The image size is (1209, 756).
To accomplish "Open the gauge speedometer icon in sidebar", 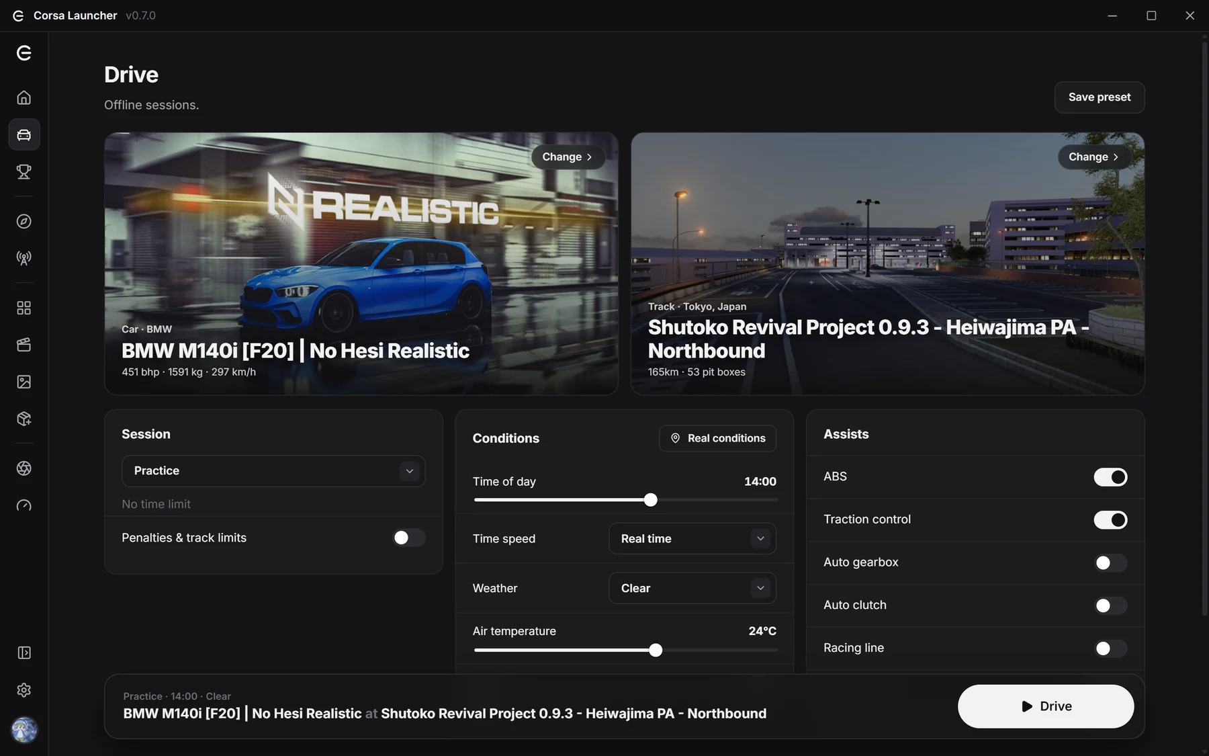I will (x=24, y=505).
